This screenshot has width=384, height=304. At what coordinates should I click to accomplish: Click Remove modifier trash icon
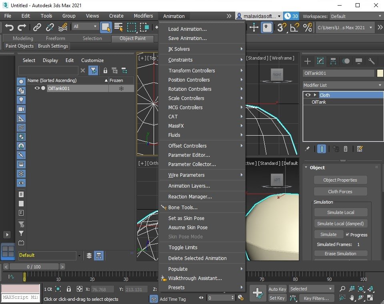coord(346,149)
